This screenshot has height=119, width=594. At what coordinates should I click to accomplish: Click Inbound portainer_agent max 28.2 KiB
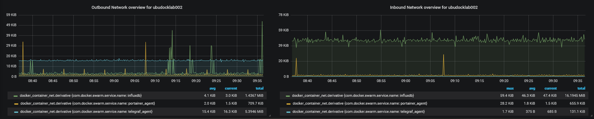(507, 103)
